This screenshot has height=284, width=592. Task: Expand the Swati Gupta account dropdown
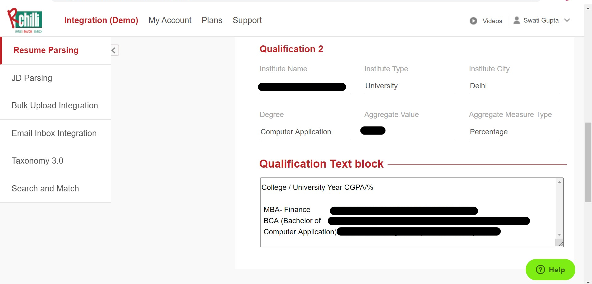coord(567,20)
